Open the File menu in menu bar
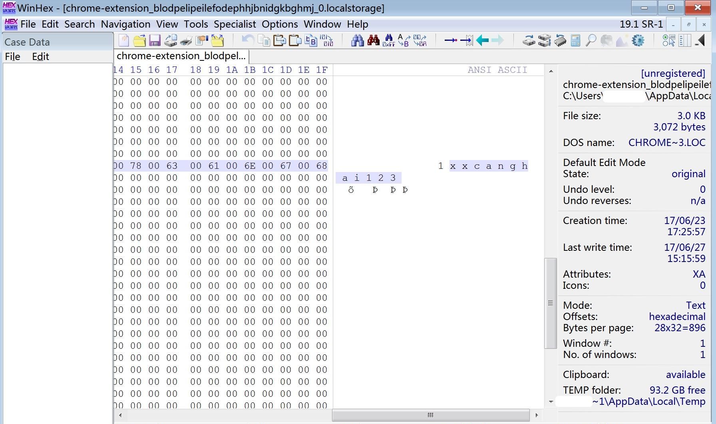The height and width of the screenshot is (424, 716). coord(28,24)
